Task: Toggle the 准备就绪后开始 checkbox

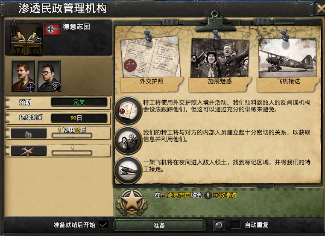Action: [x=103, y=225]
